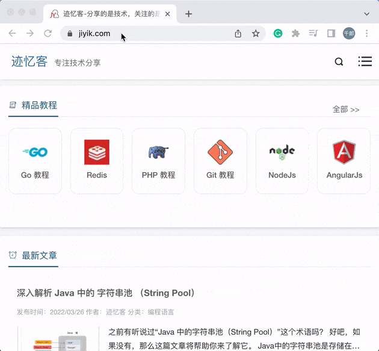The height and width of the screenshot is (351, 379).
Task: Open the Redis tutorial label
Action: (x=97, y=175)
